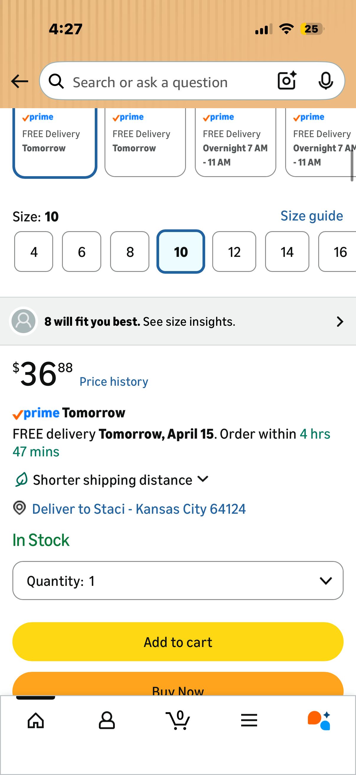
Task: Open camera lens search icon
Action: pos(287,81)
